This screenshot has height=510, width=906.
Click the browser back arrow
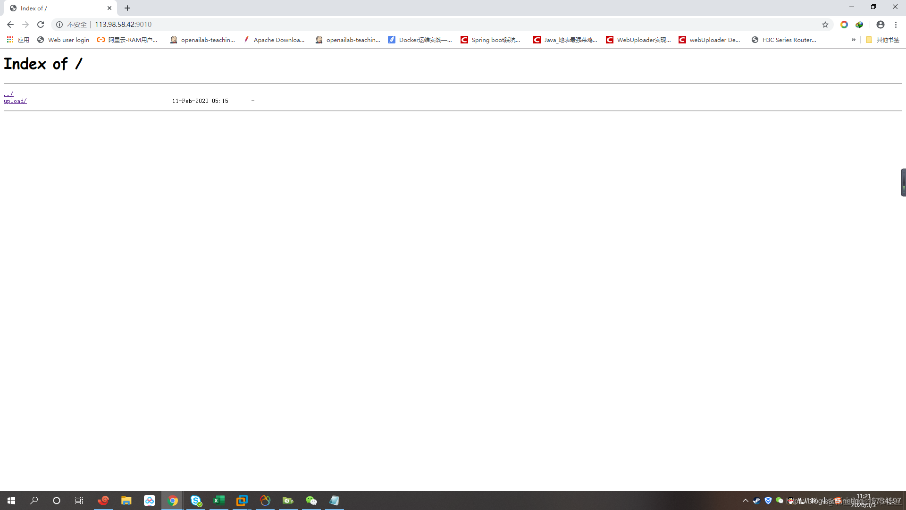[x=10, y=25]
